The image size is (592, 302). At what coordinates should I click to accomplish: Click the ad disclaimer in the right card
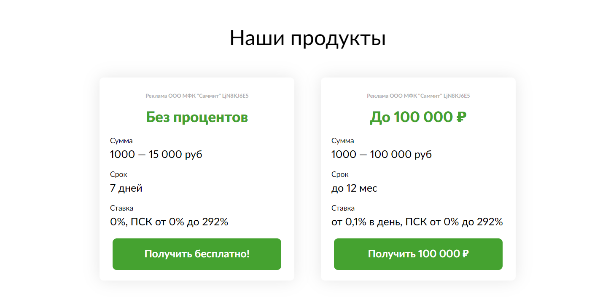418,96
